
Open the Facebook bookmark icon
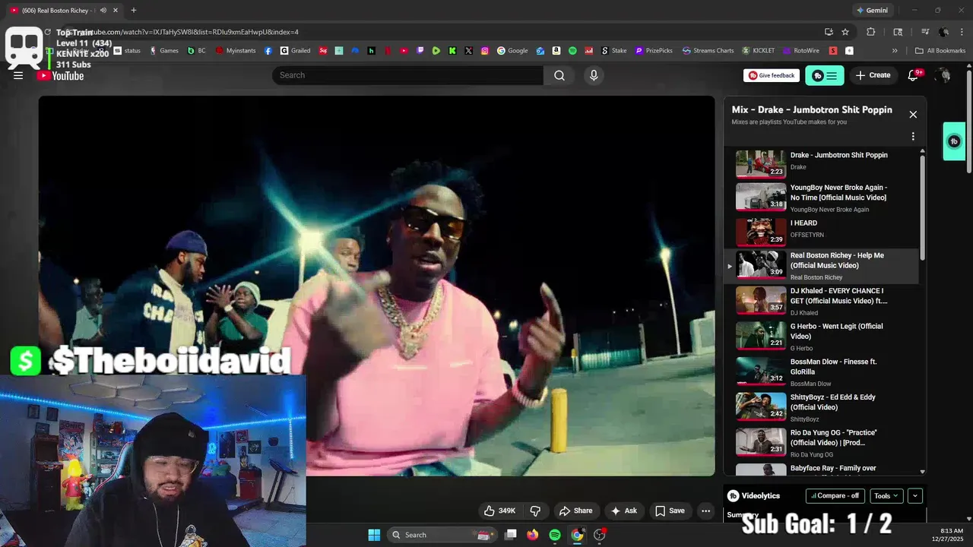click(268, 51)
